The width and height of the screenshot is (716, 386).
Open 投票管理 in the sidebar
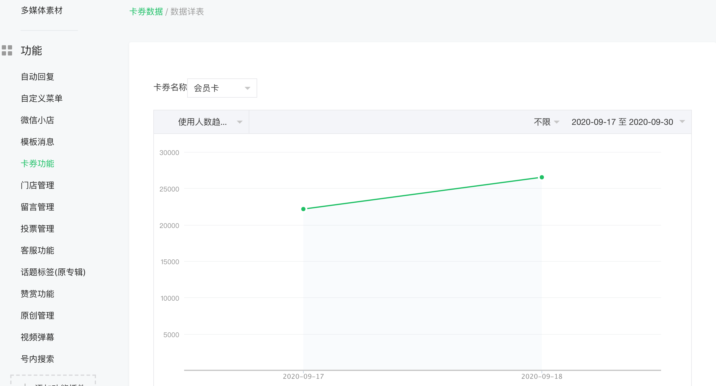tap(37, 229)
